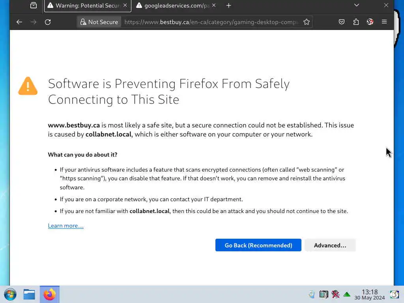This screenshot has height=303, width=404.
Task: Open the file manager taskbar icon
Action: [29, 294]
